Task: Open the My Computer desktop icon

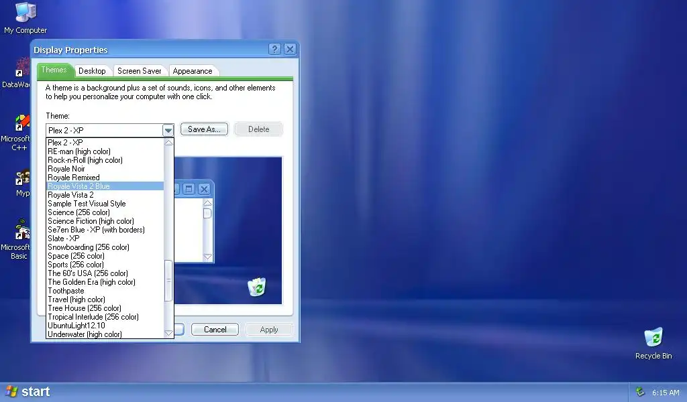Action: tap(25, 17)
